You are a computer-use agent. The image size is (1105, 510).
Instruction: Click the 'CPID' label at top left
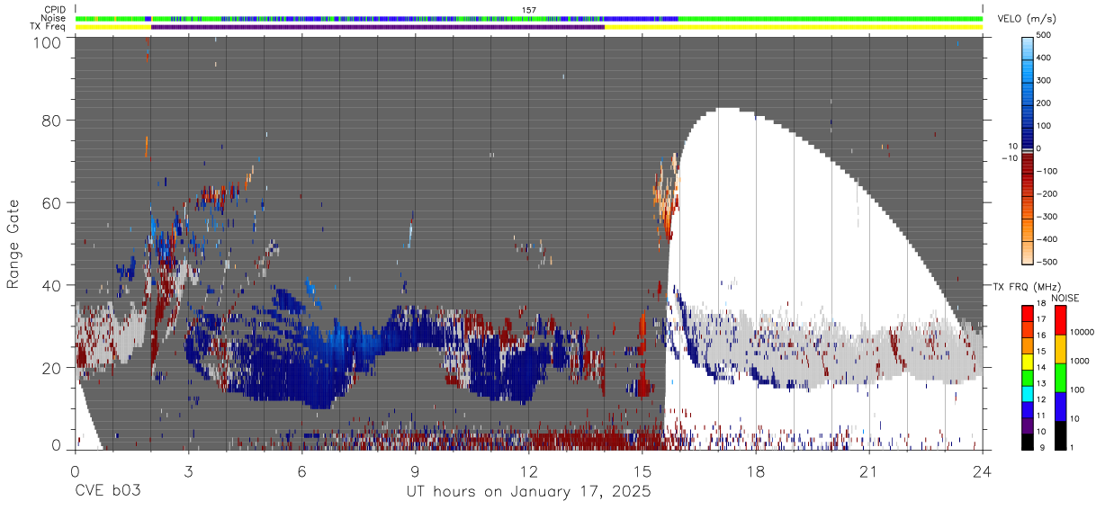tap(56, 10)
